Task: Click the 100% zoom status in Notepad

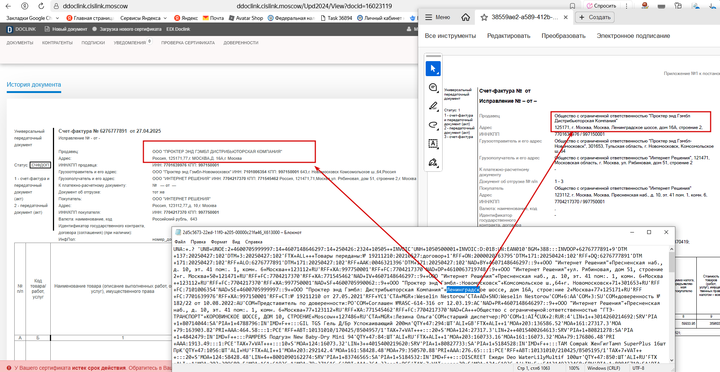Action: [x=574, y=368]
